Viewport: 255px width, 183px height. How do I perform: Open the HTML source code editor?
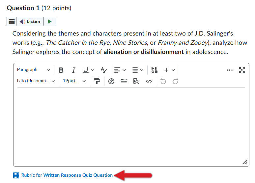(149, 81)
